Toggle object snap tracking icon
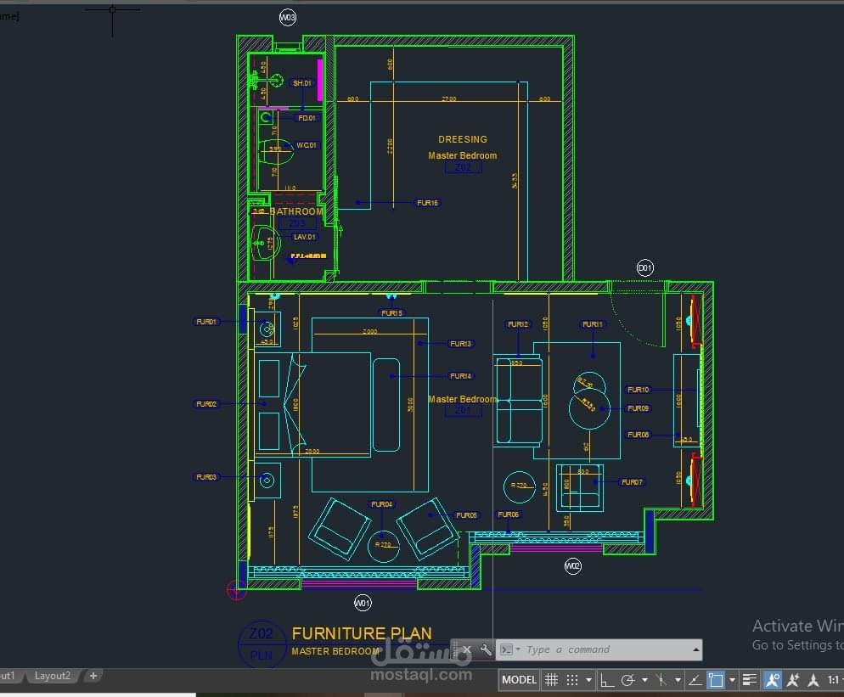Image resolution: width=844 pixels, height=697 pixels. (695, 680)
